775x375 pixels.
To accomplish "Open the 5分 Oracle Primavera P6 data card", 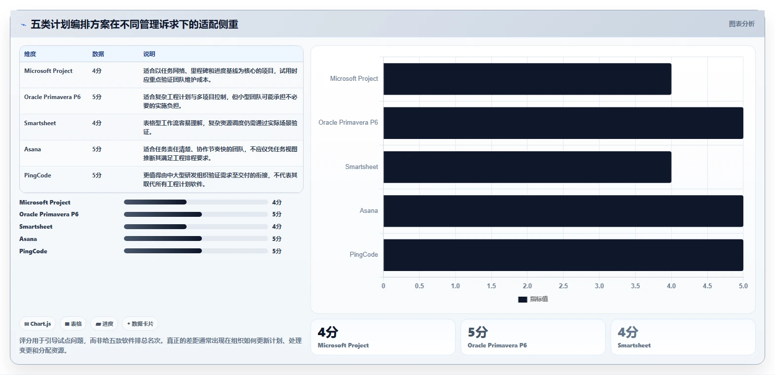I will point(533,337).
